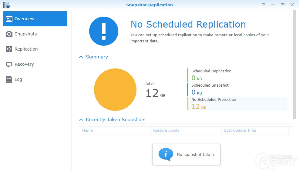Screen dimensions: 299x172
Task: Click the Snapshots camera icon
Action: pos(9,34)
